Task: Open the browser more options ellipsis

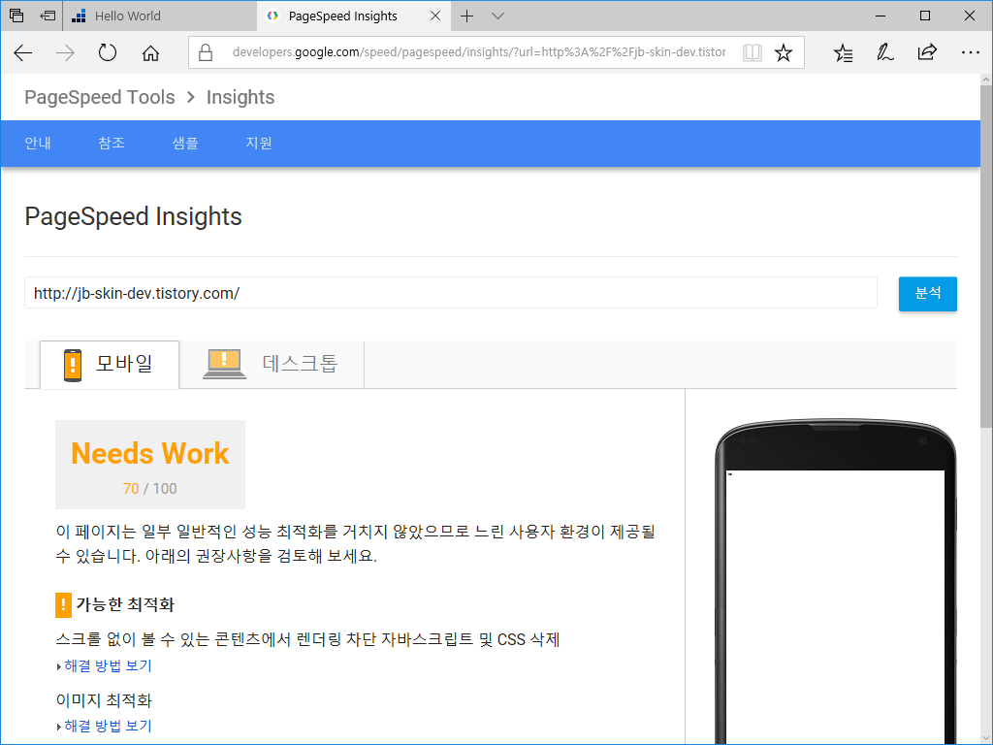Action: (x=970, y=52)
